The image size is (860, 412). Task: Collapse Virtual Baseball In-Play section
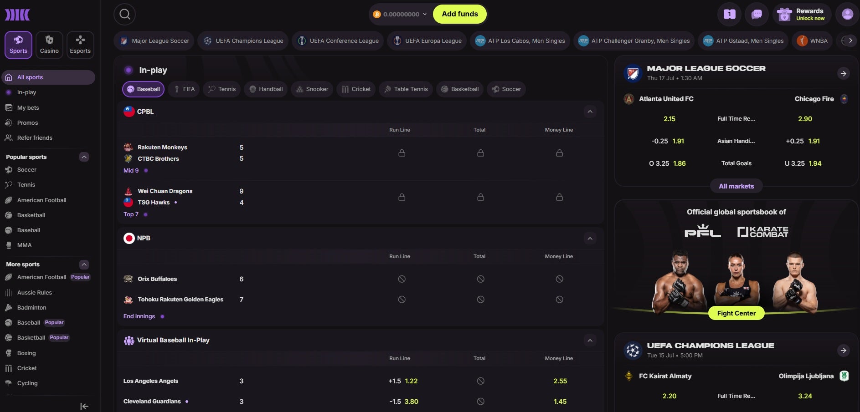click(x=590, y=340)
